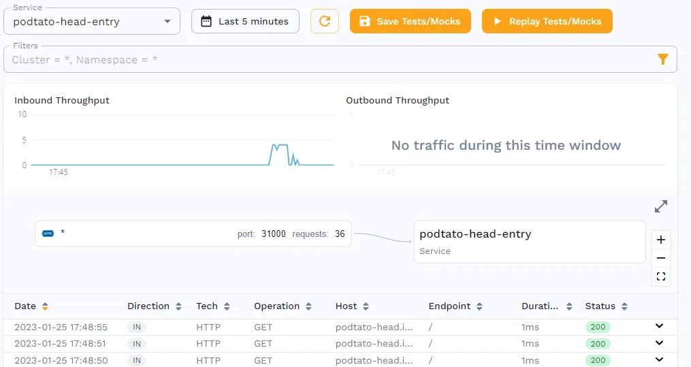Click the host cell in 17:48:55 row
Screen dimensions: 691x367
click(374, 327)
